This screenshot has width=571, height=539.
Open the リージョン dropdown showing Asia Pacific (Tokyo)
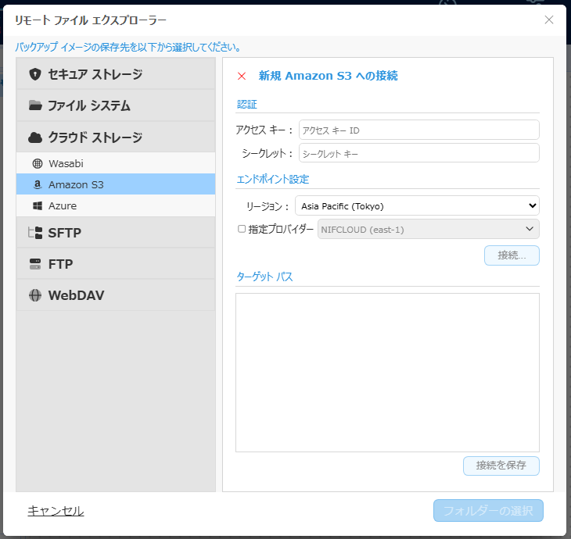click(417, 206)
